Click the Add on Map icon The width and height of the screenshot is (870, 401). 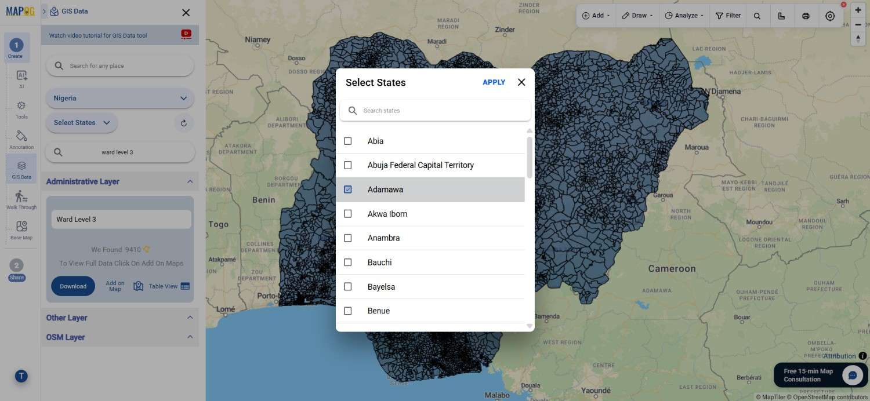coord(138,286)
